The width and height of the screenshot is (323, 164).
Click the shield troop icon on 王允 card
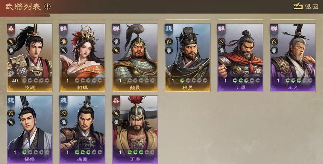click(274, 50)
